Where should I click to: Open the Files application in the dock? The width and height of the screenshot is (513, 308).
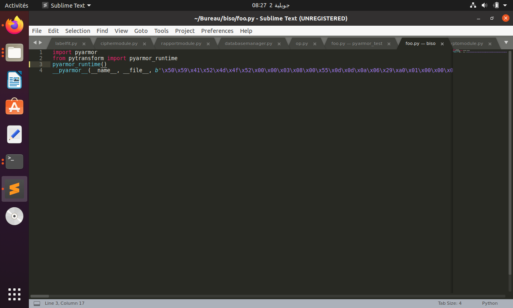pos(14,52)
